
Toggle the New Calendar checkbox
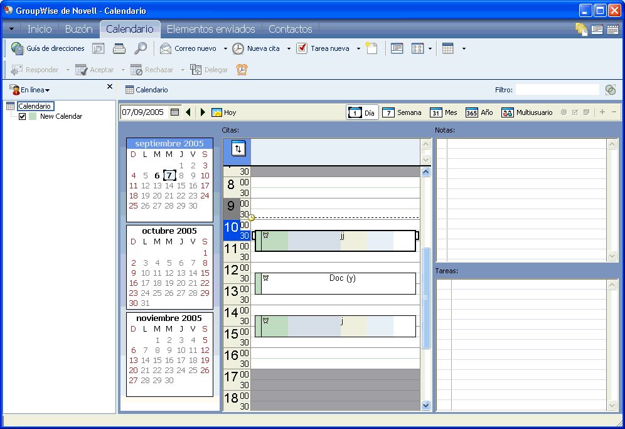23,116
